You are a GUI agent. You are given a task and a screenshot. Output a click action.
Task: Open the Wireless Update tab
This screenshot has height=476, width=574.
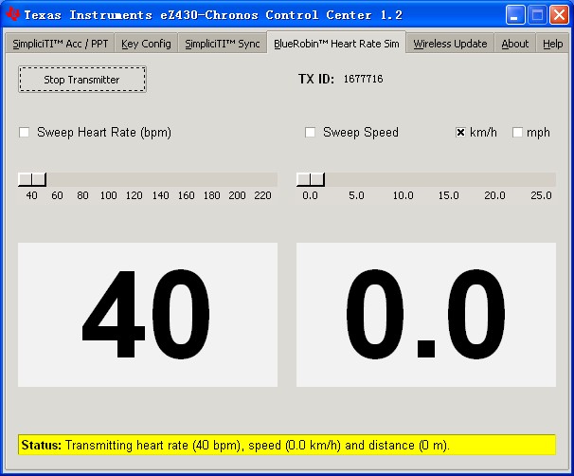pos(450,44)
